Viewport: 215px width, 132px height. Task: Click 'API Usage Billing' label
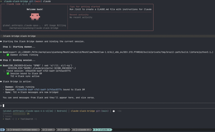click(x=55, y=25)
